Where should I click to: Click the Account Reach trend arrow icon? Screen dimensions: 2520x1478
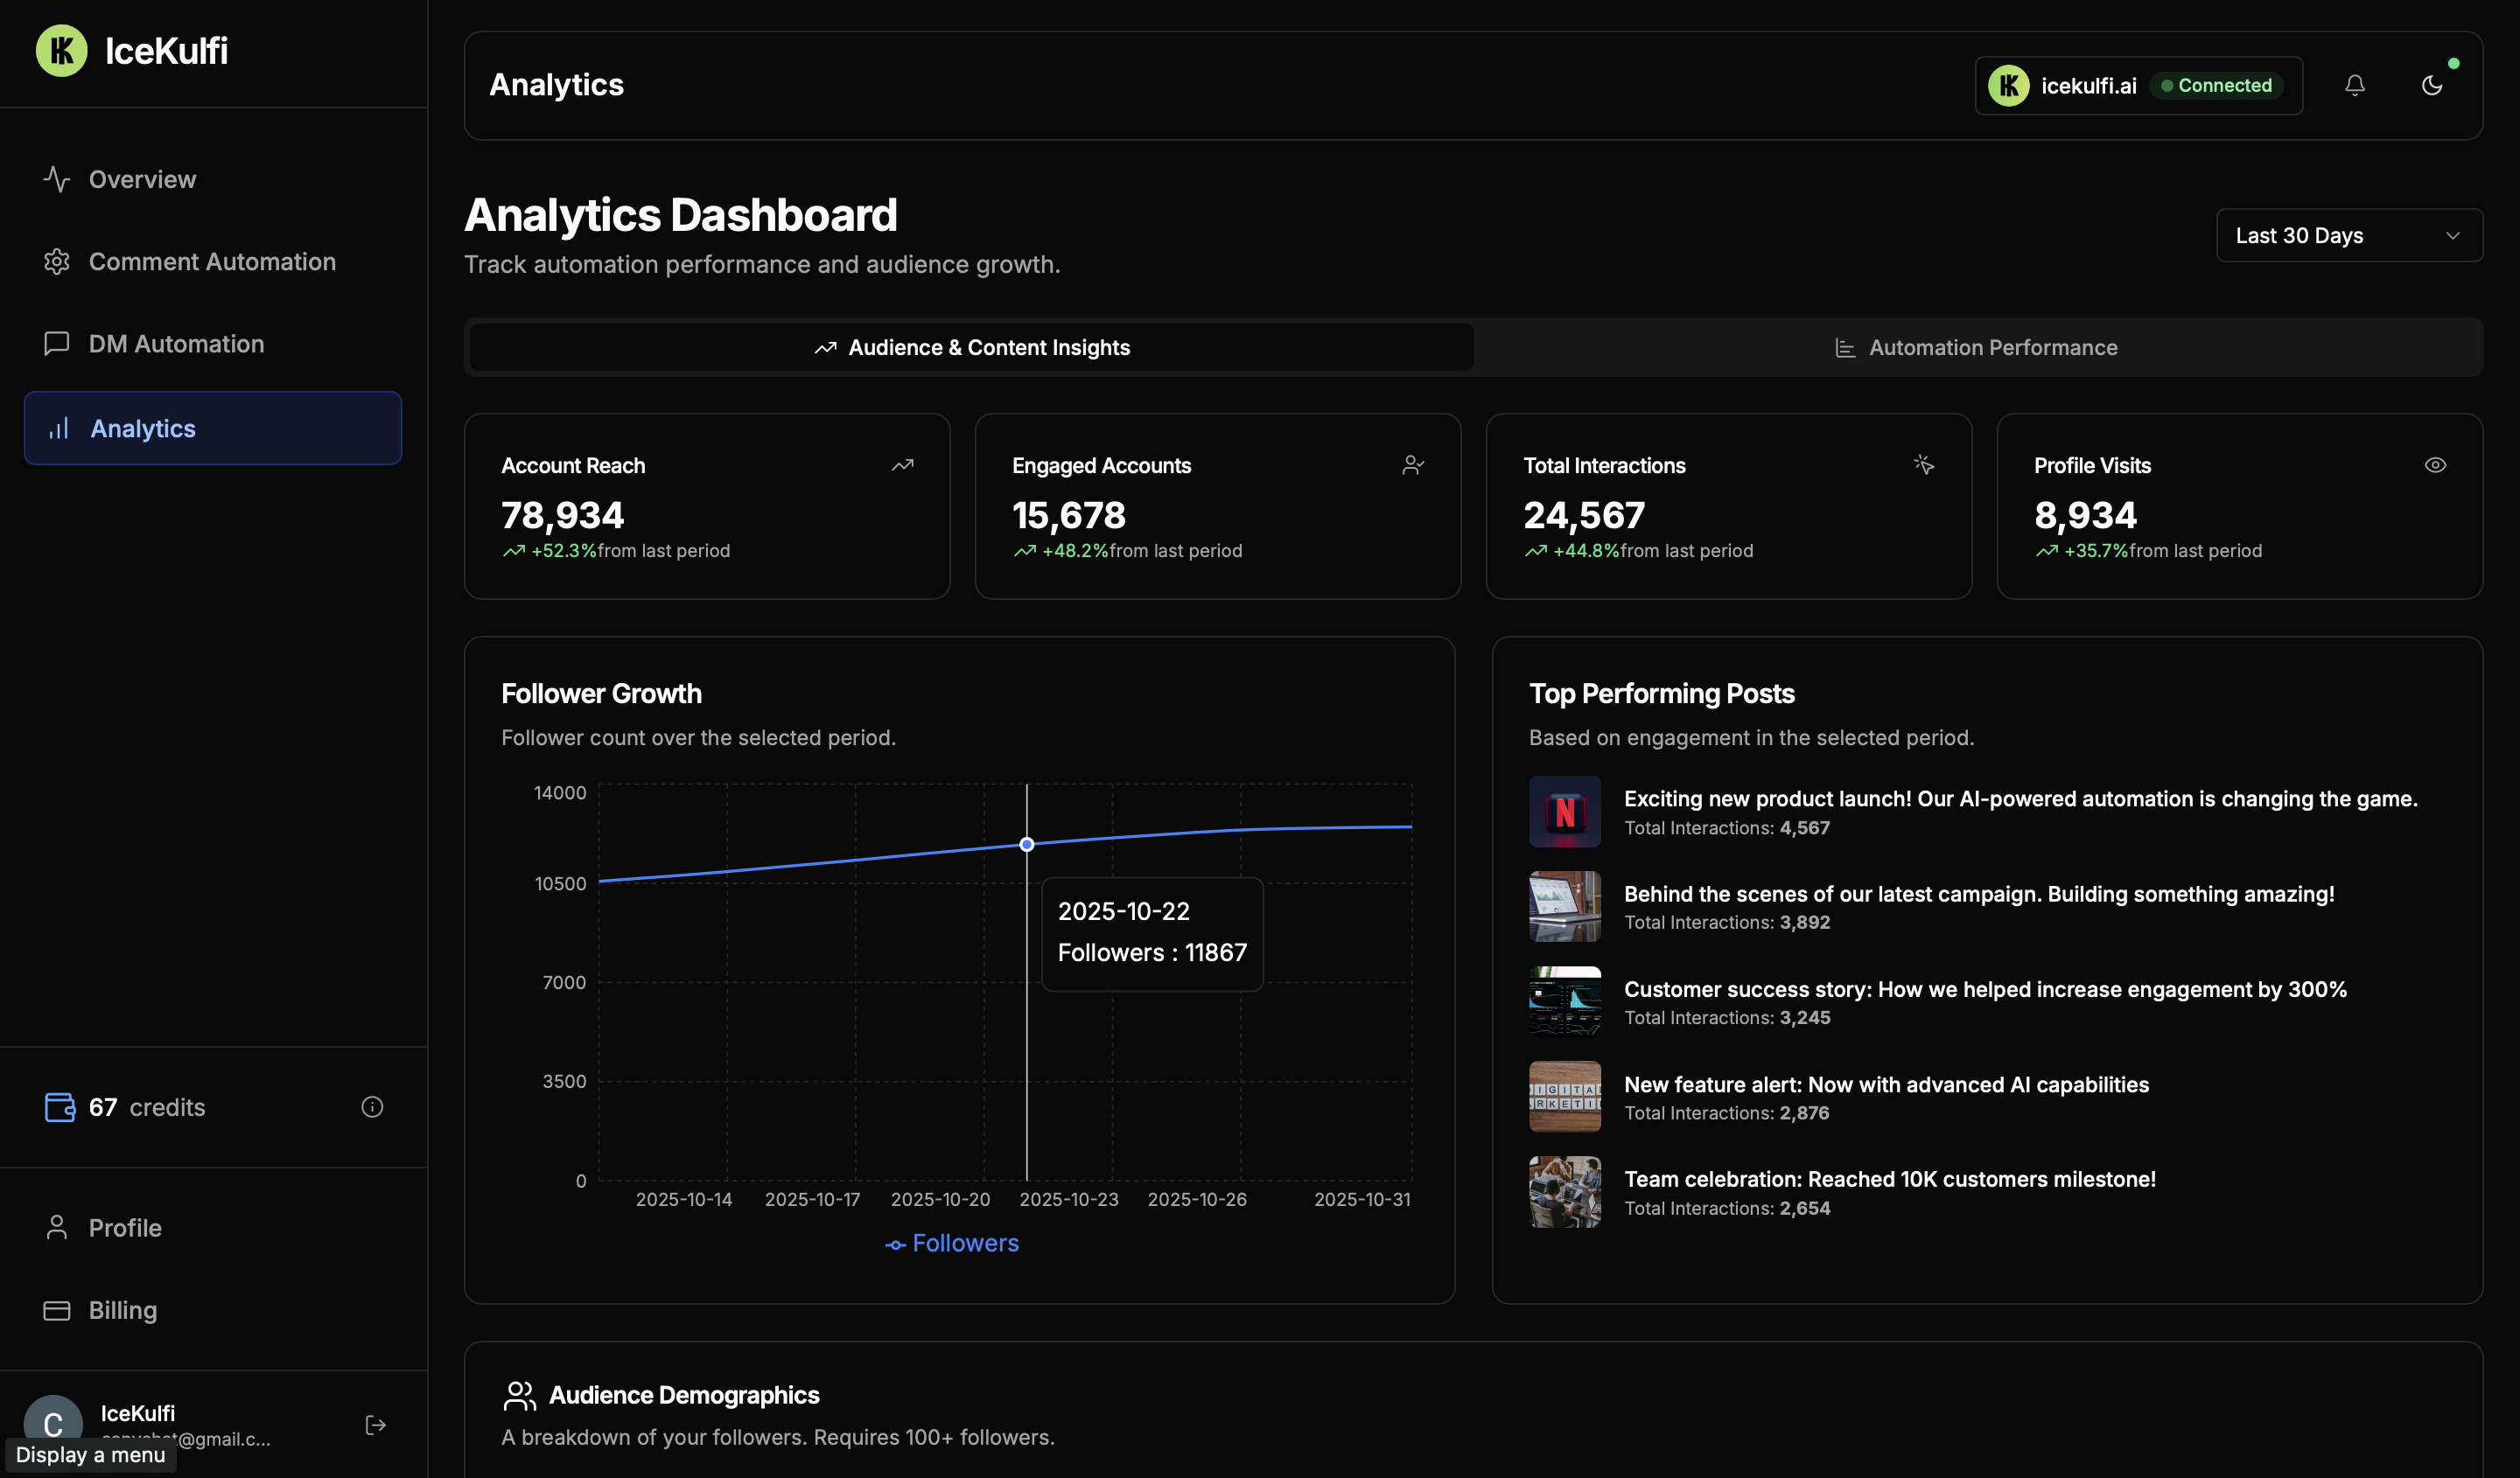point(902,464)
